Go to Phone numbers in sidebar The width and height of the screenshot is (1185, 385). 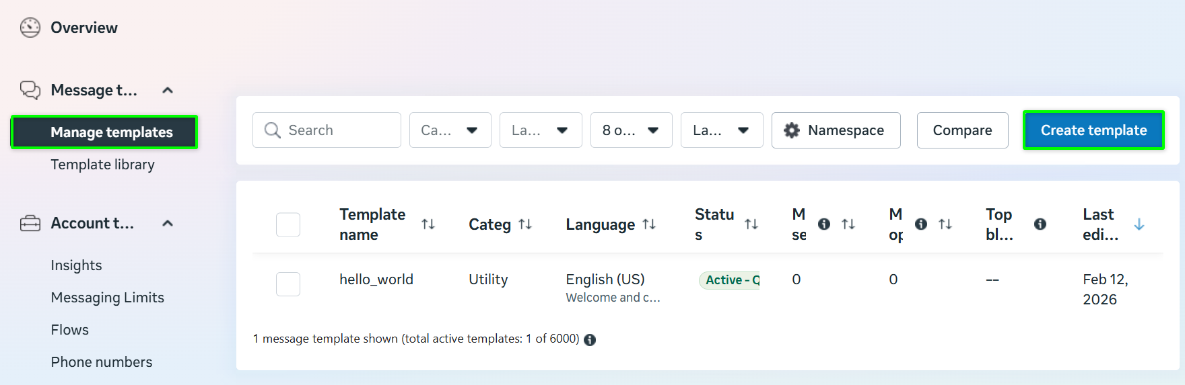click(x=102, y=362)
